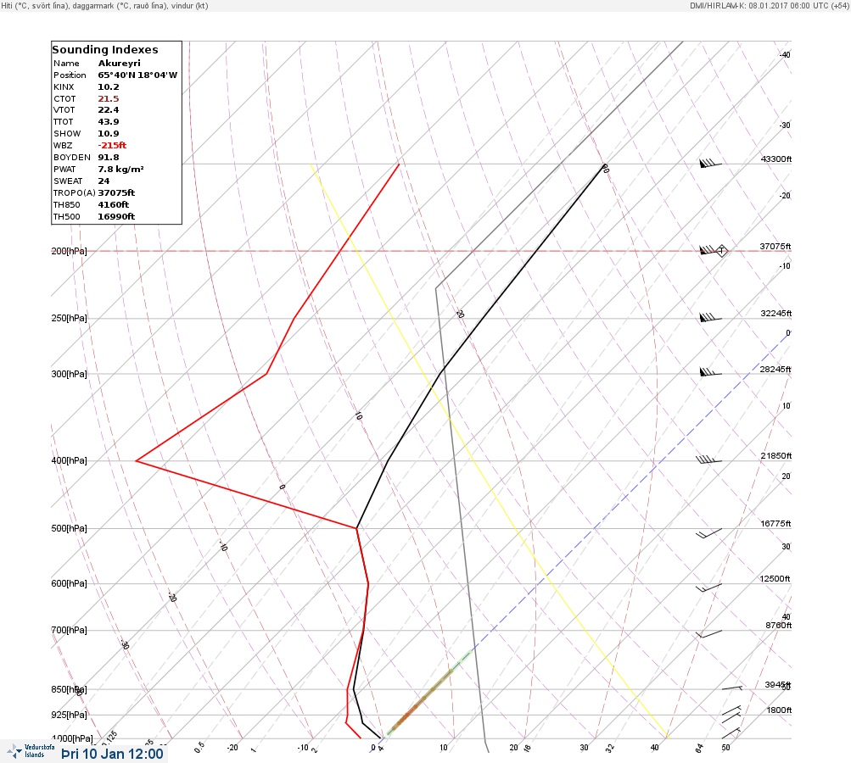Click the 8760ft altitude label
The image size is (851, 763).
click(779, 626)
